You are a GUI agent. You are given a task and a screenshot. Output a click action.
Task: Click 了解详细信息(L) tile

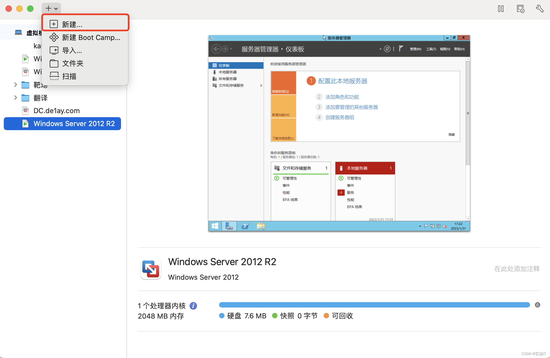click(283, 130)
